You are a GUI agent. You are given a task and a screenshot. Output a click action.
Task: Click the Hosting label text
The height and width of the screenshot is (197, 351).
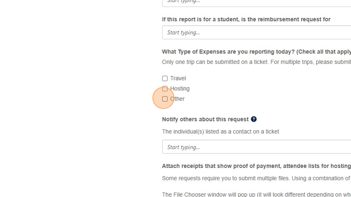(x=180, y=89)
